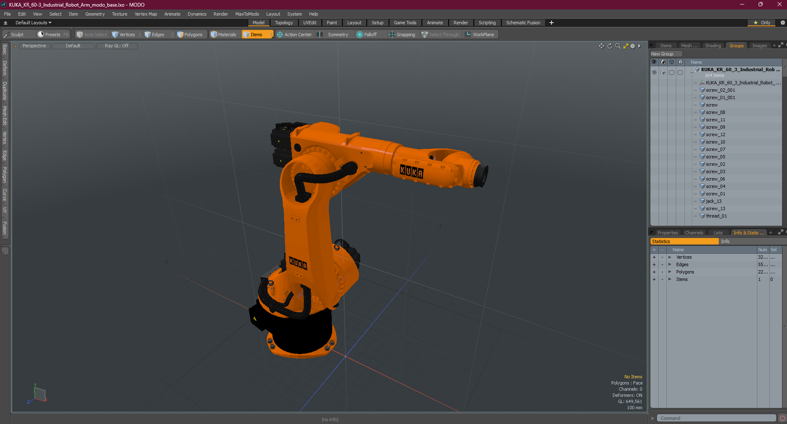Viewport: 787px width, 424px height.
Task: Switch to the Schematic Fusion tab
Action: (x=523, y=23)
